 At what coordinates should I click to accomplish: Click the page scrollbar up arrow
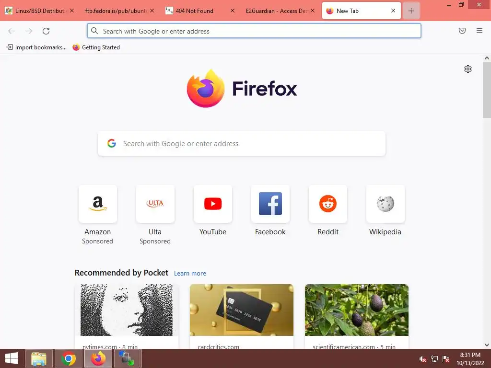487,58
